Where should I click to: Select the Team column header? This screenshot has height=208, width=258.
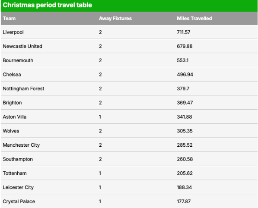pos(9,19)
